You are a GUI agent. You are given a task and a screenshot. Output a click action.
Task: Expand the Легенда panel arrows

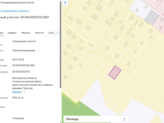click(124, 119)
